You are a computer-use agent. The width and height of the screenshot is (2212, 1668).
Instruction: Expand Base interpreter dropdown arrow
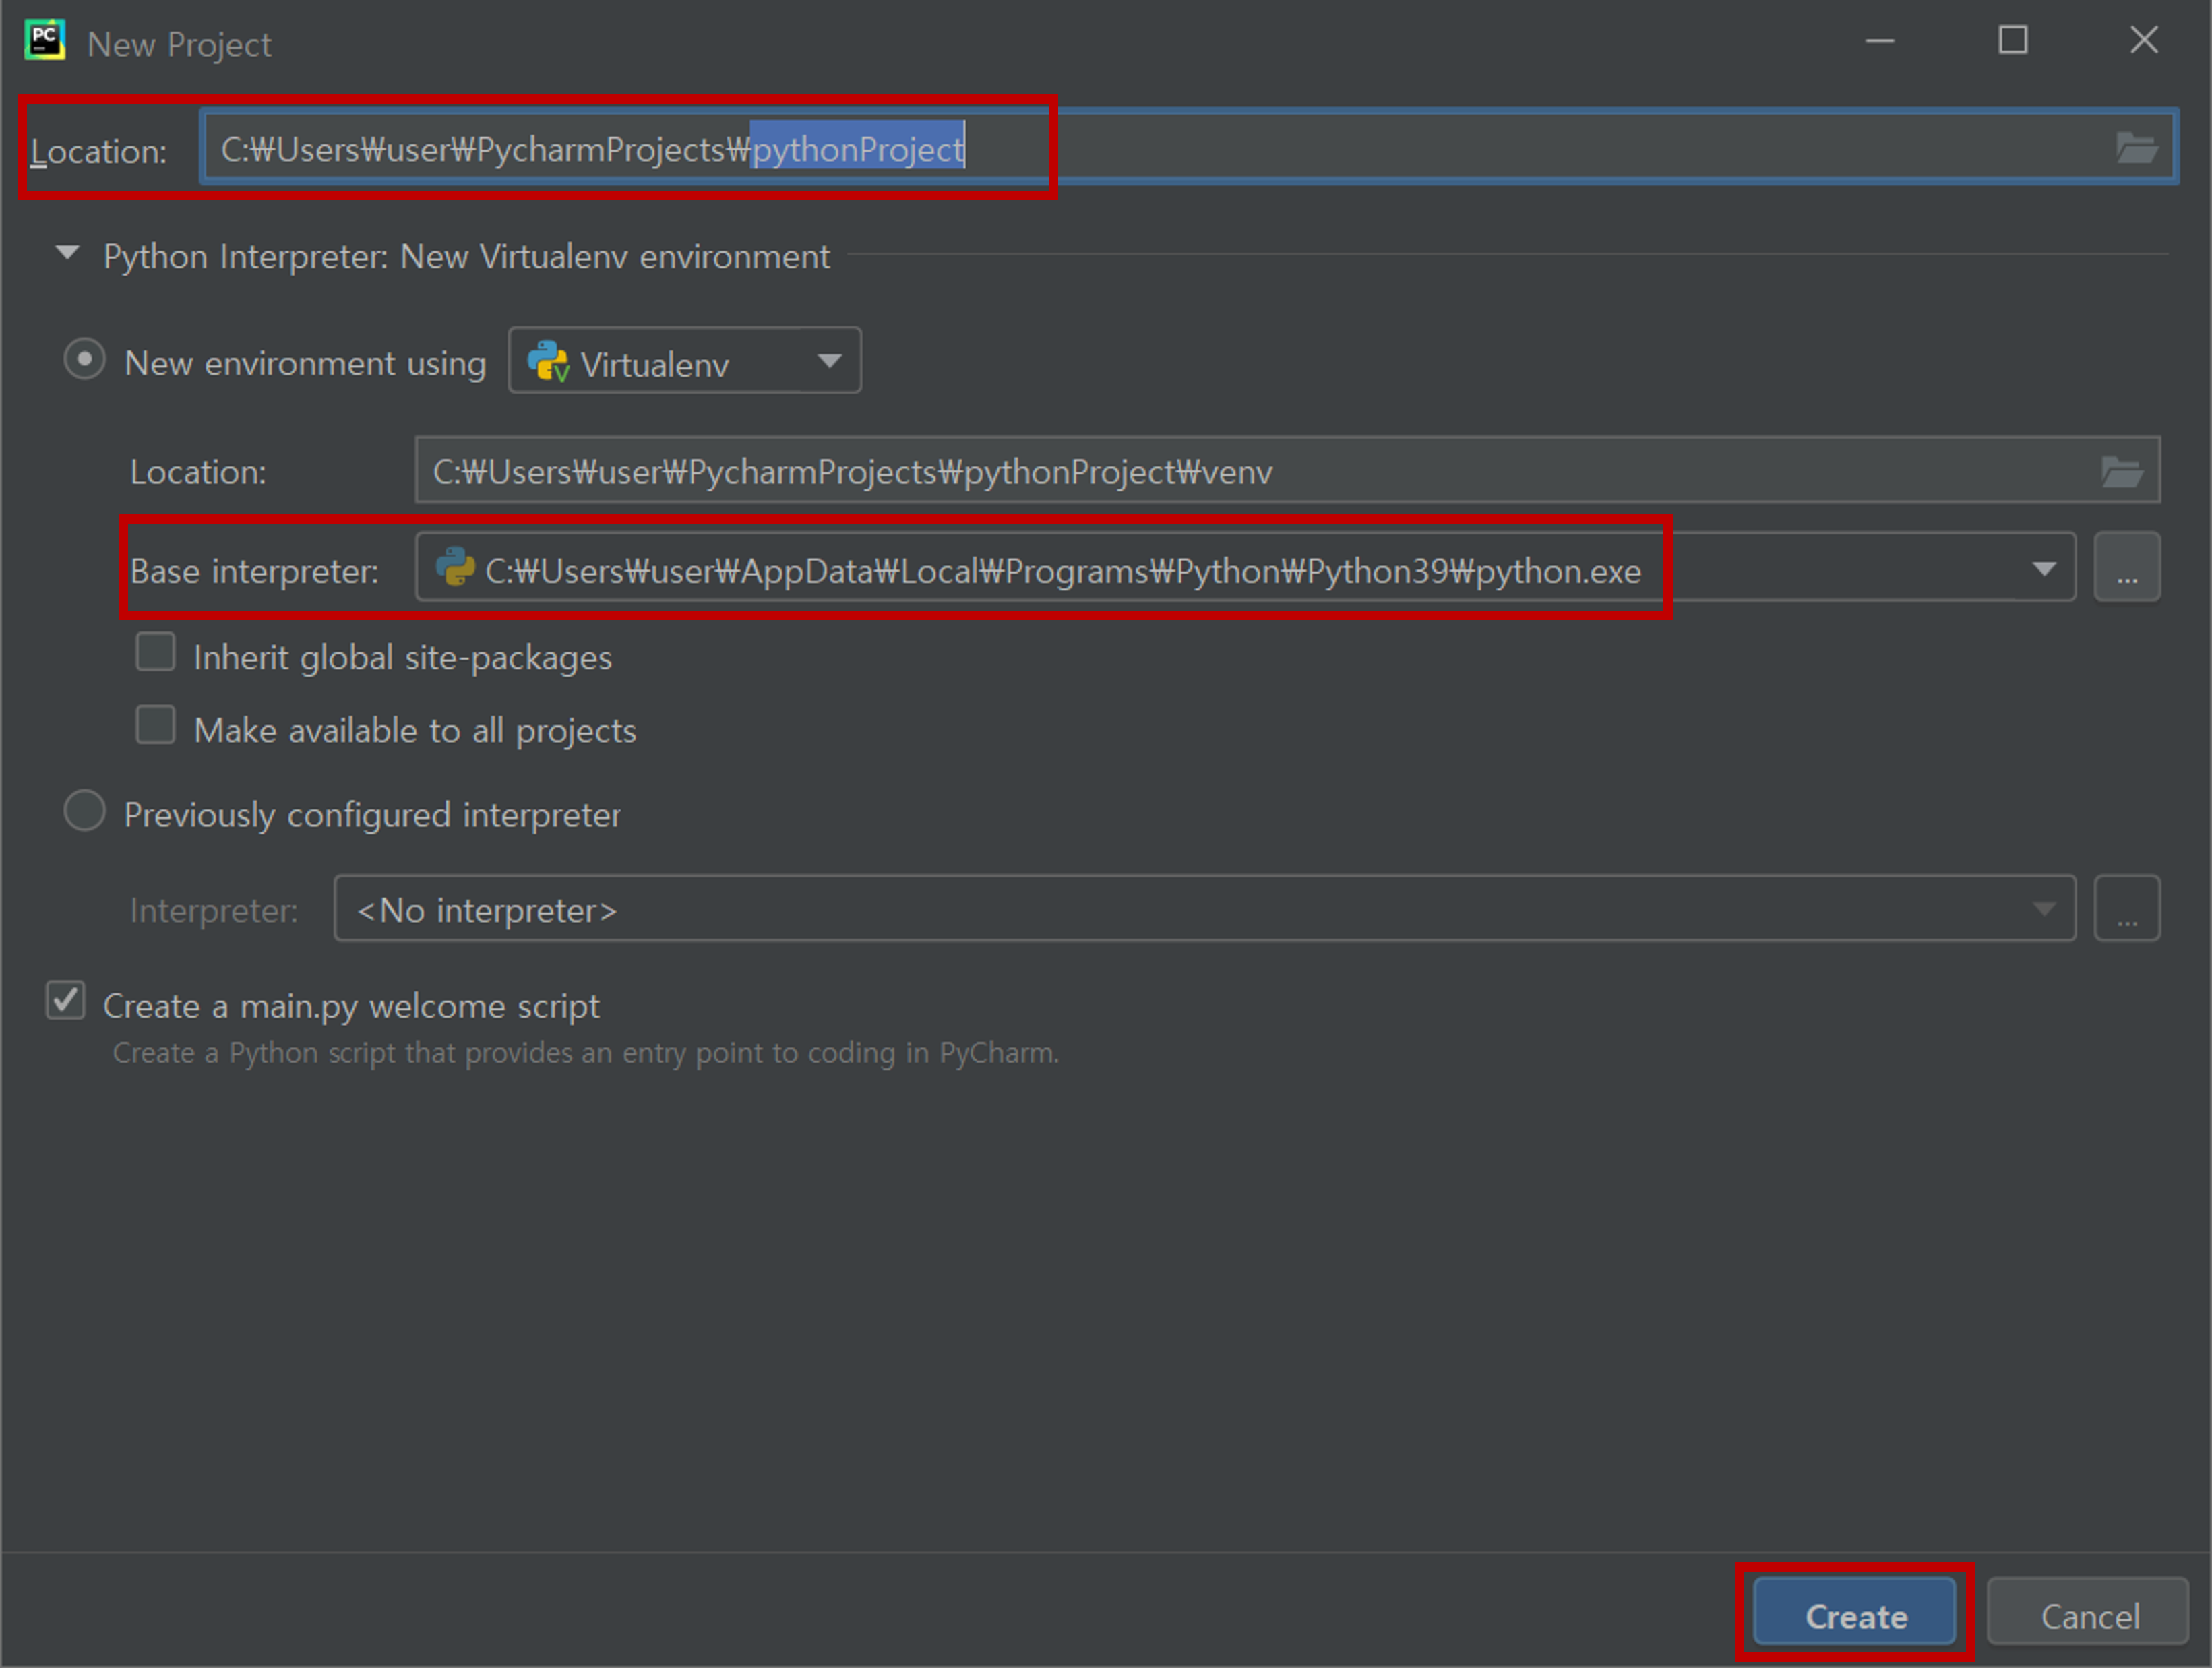point(2043,569)
